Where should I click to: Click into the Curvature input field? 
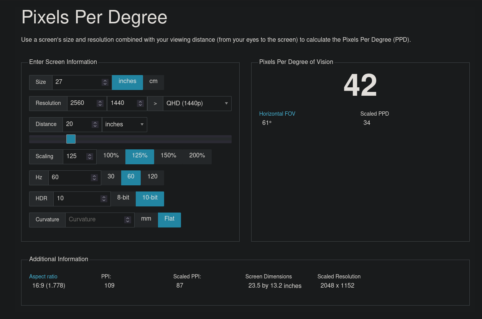coord(94,219)
